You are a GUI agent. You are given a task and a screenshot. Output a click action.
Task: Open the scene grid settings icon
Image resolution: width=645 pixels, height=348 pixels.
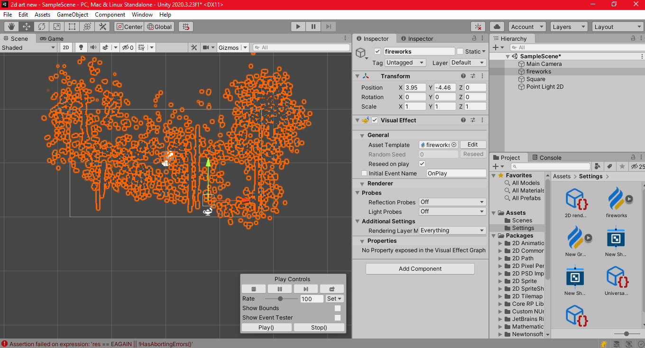click(x=140, y=47)
